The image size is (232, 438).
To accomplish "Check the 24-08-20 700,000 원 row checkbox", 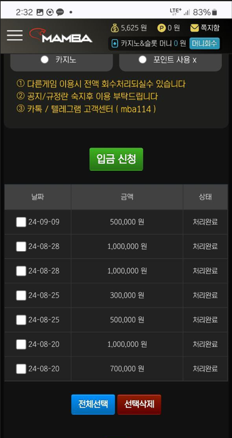I will point(21,369).
